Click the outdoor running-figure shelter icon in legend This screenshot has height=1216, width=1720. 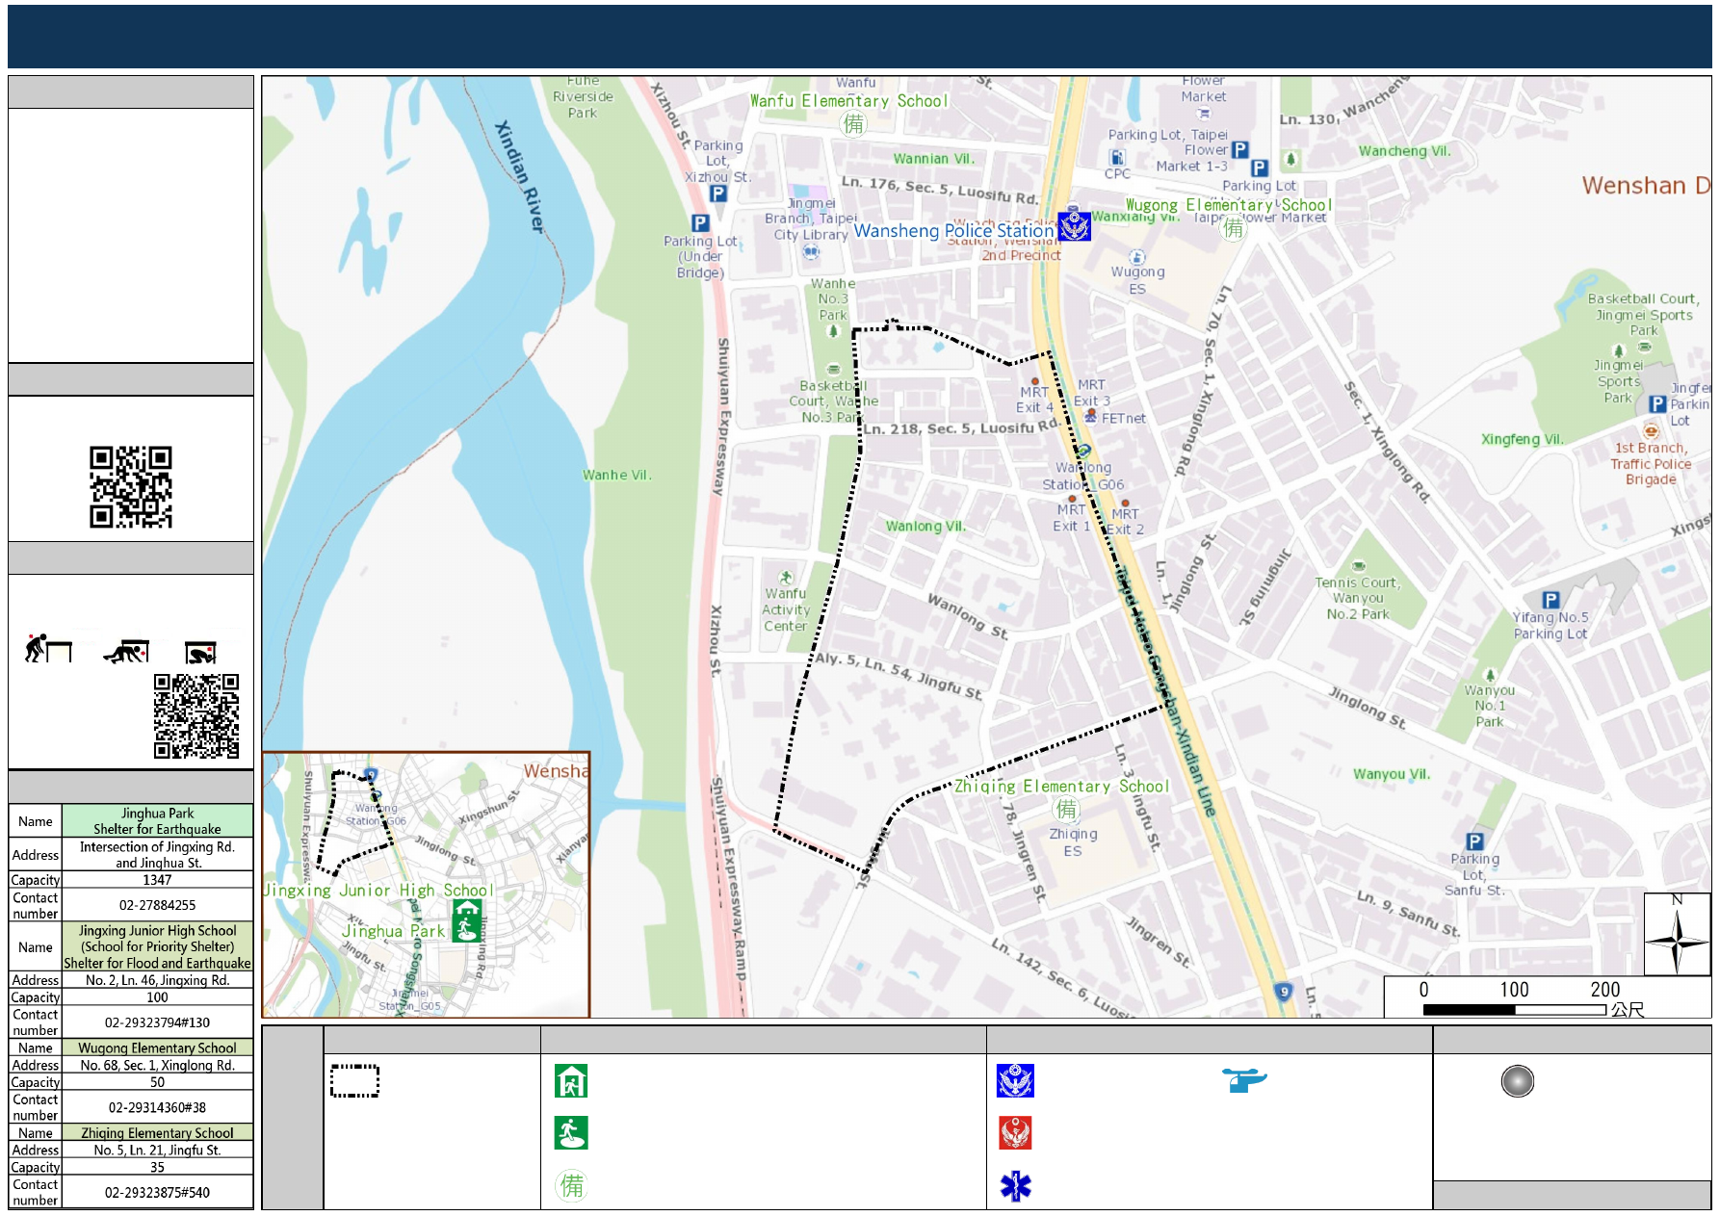[571, 1133]
